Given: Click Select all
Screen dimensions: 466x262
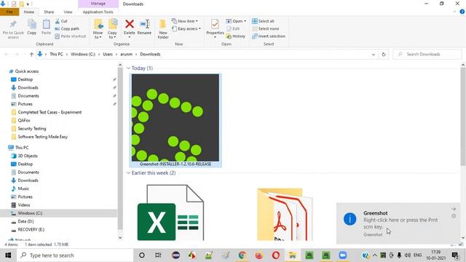Looking at the screenshot, I should pos(263,21).
